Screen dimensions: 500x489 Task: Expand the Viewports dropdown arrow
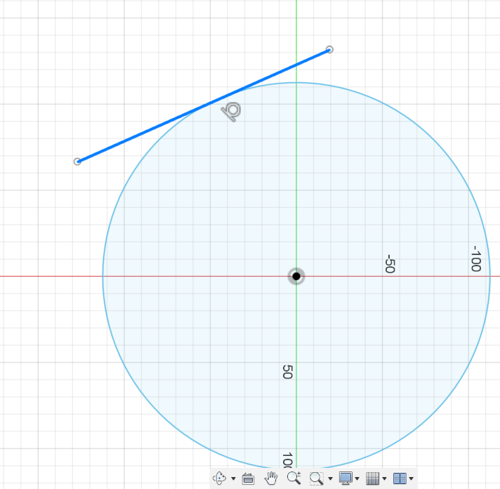411,479
